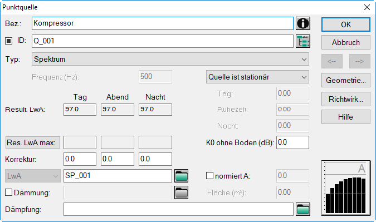Click the Result. LwA: label
This screenshot has width=376, height=222.
pyautogui.click(x=25, y=110)
